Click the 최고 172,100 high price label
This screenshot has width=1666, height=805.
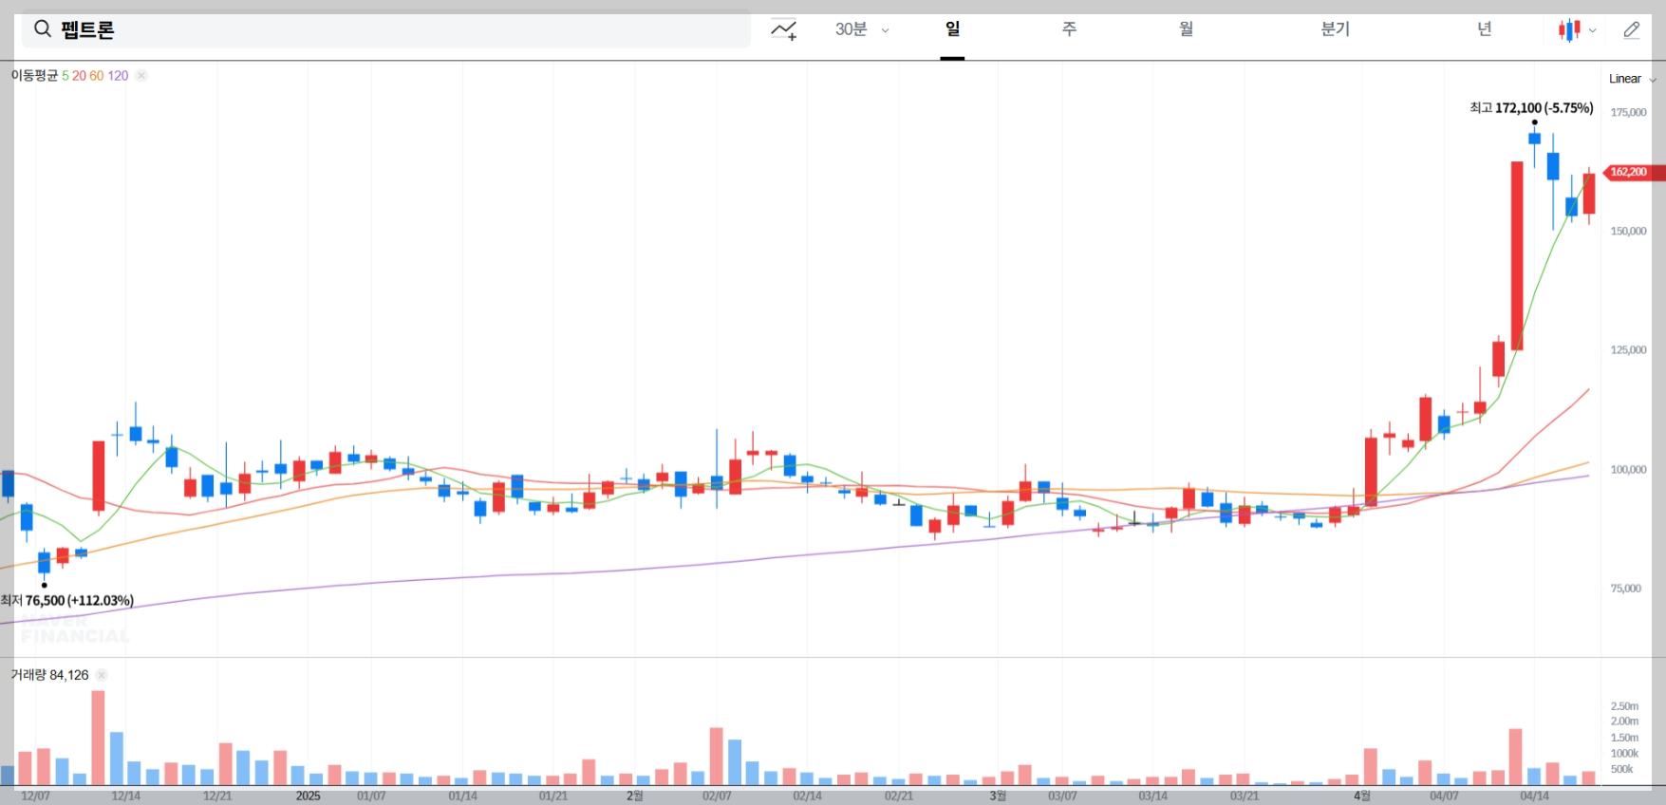[1531, 108]
